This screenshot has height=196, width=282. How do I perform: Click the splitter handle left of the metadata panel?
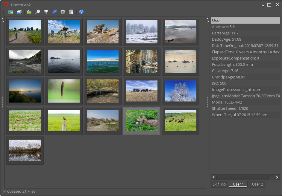tap(208, 102)
